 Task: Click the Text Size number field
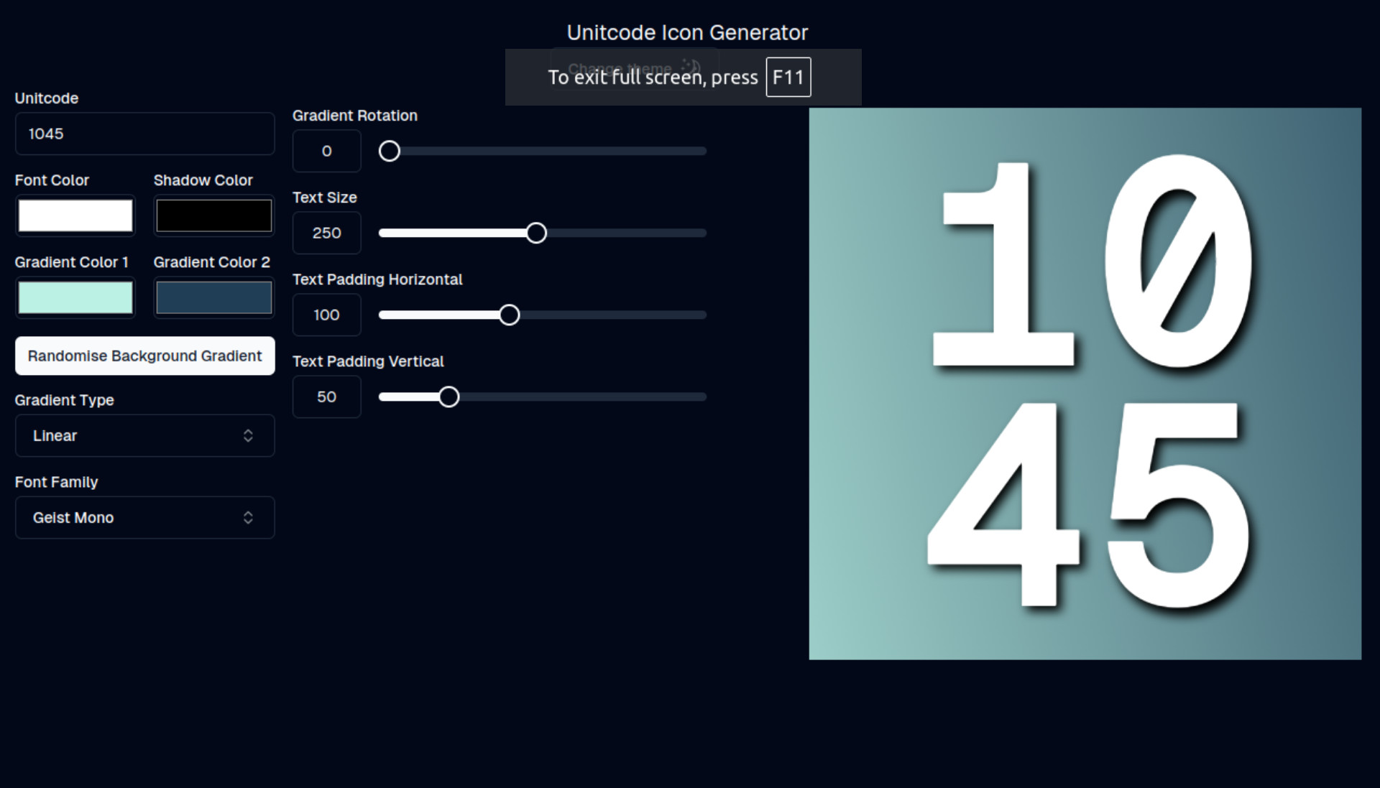tap(326, 233)
